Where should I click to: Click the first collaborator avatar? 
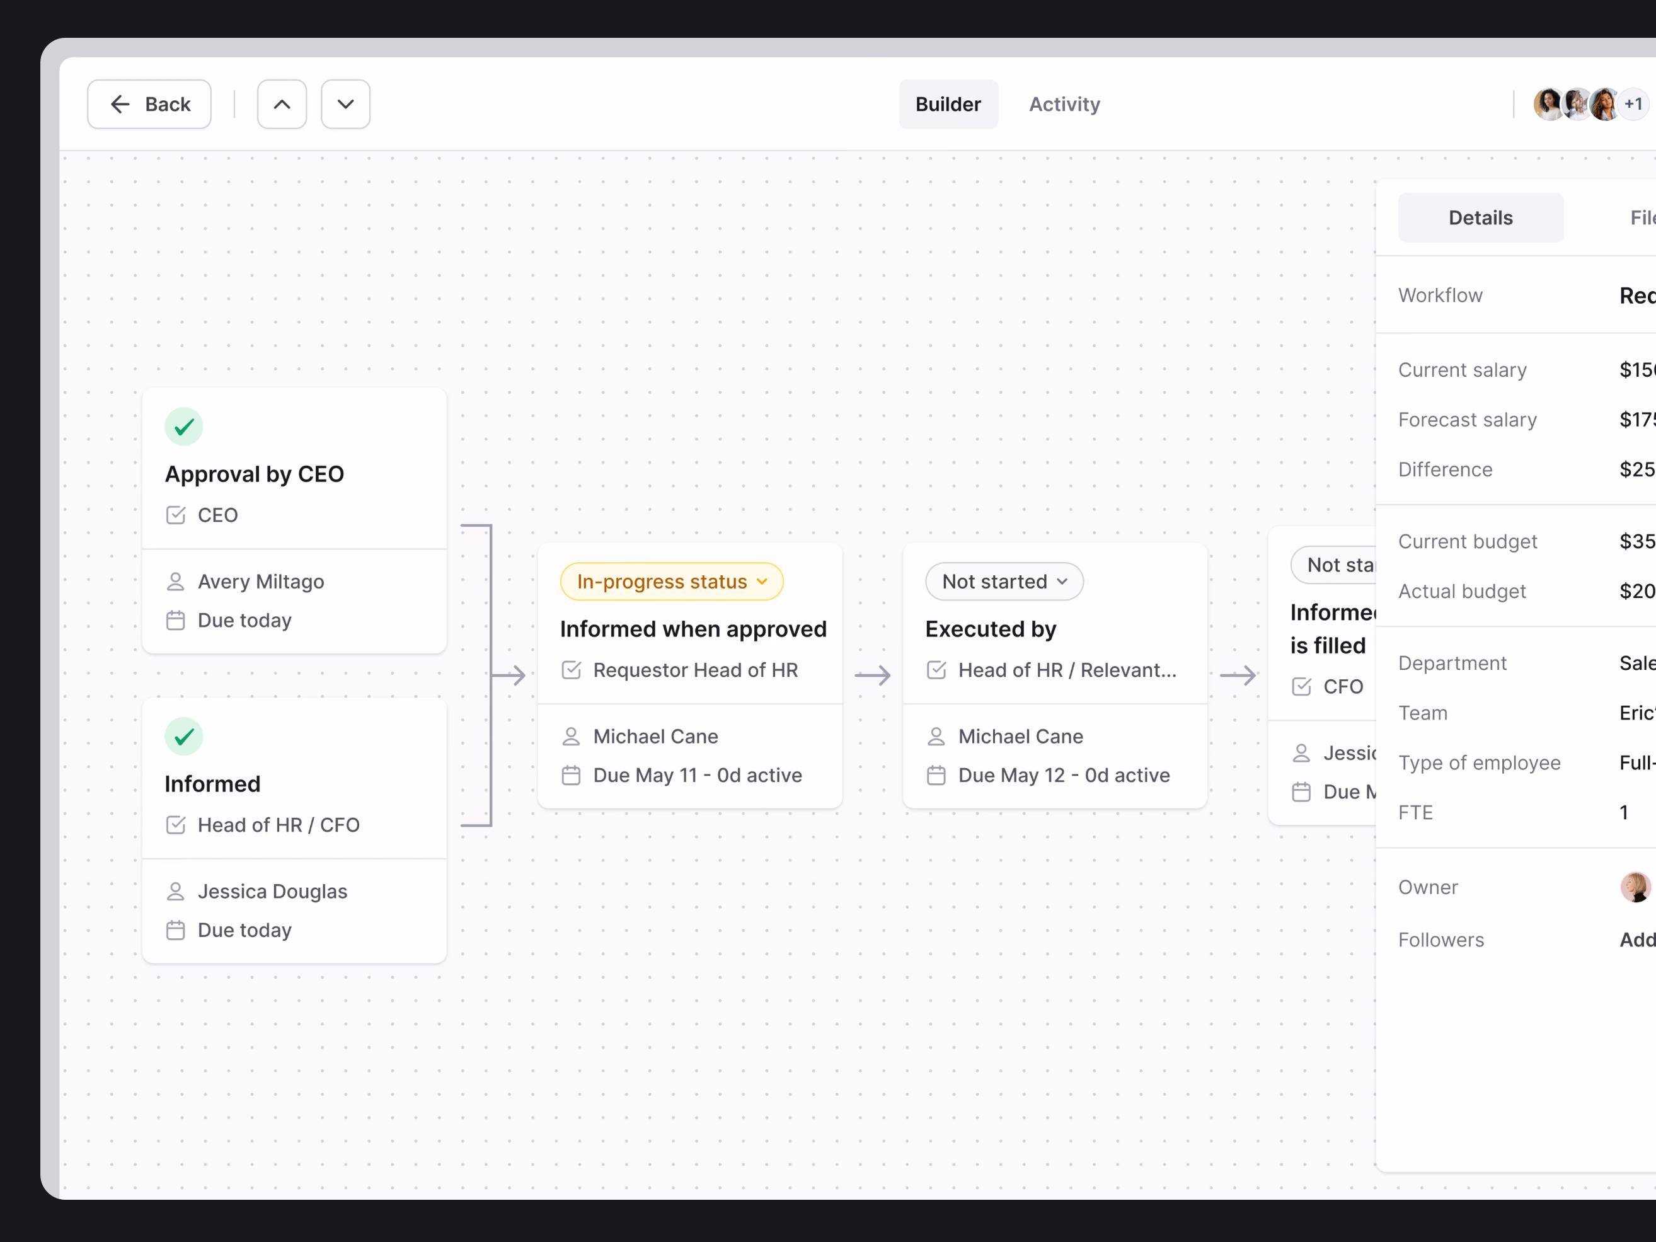pyautogui.click(x=1548, y=104)
